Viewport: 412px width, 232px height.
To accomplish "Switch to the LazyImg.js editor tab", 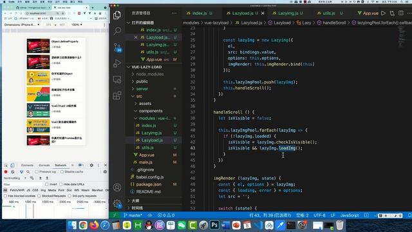I will click(x=288, y=13).
